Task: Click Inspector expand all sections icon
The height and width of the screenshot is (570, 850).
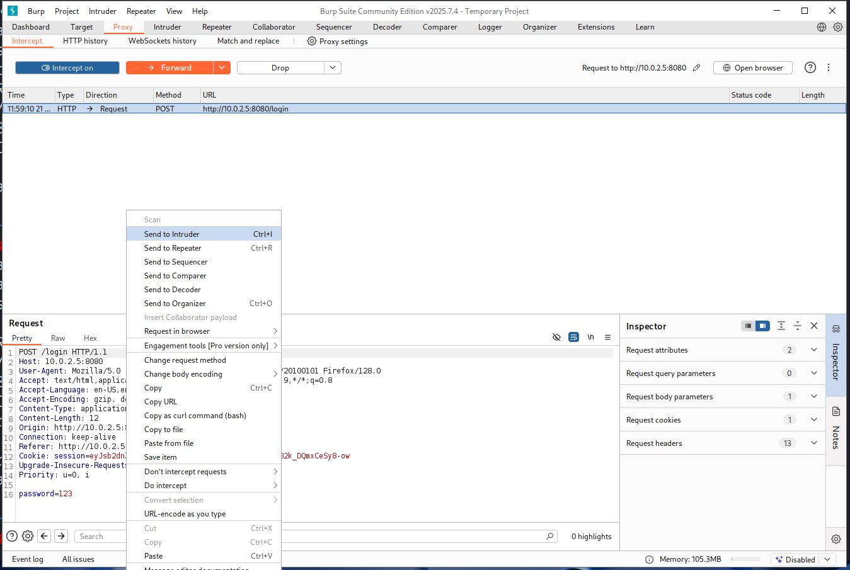Action: [781, 326]
